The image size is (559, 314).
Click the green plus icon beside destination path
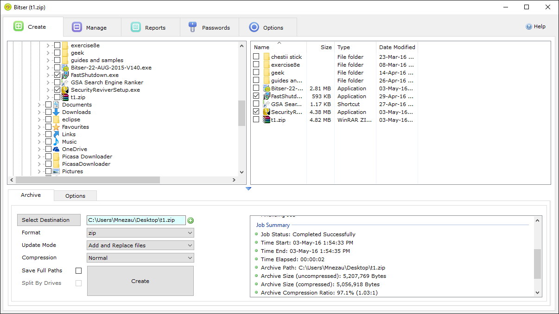191,220
